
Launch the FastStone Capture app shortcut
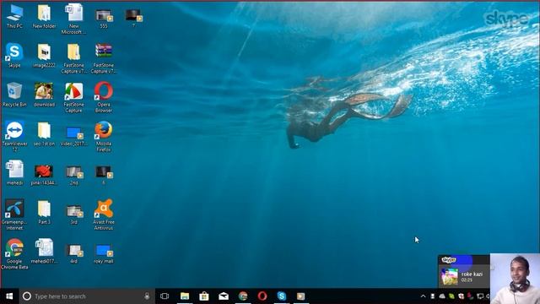[73, 98]
